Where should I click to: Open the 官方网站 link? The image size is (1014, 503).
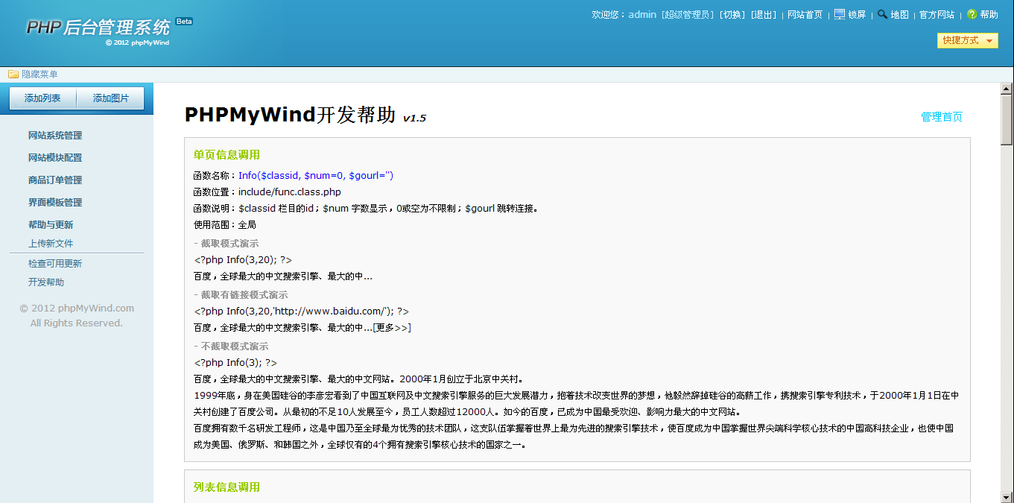(937, 14)
